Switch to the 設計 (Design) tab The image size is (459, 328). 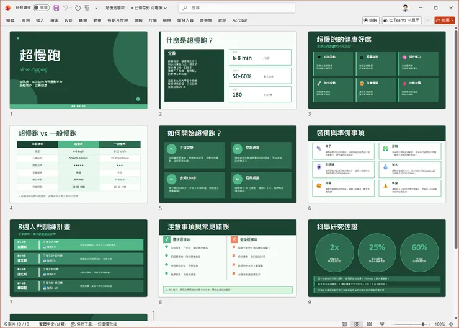tap(69, 20)
